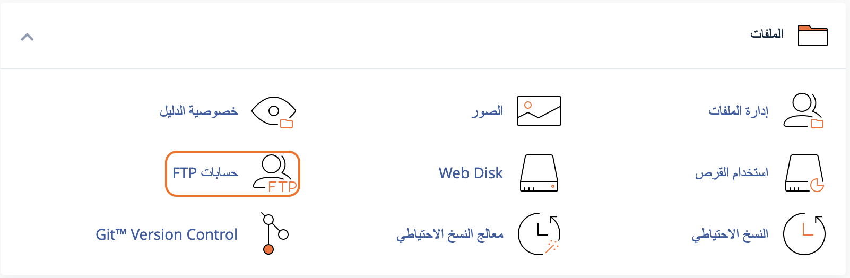Click the استخدام القرص link
The image size is (850, 278).
point(732,173)
